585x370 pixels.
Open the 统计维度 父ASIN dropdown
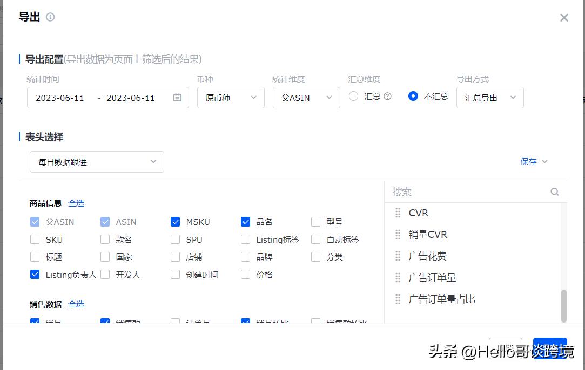(306, 98)
